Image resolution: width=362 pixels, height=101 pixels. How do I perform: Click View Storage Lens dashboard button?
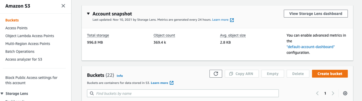[x=316, y=14]
